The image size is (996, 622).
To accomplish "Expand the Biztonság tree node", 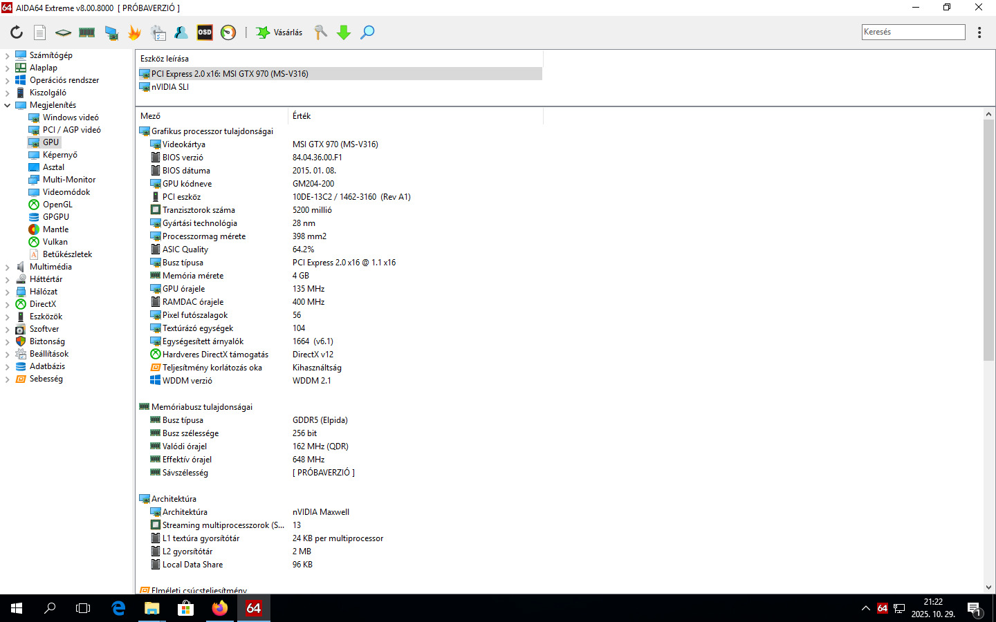I will click(x=8, y=341).
